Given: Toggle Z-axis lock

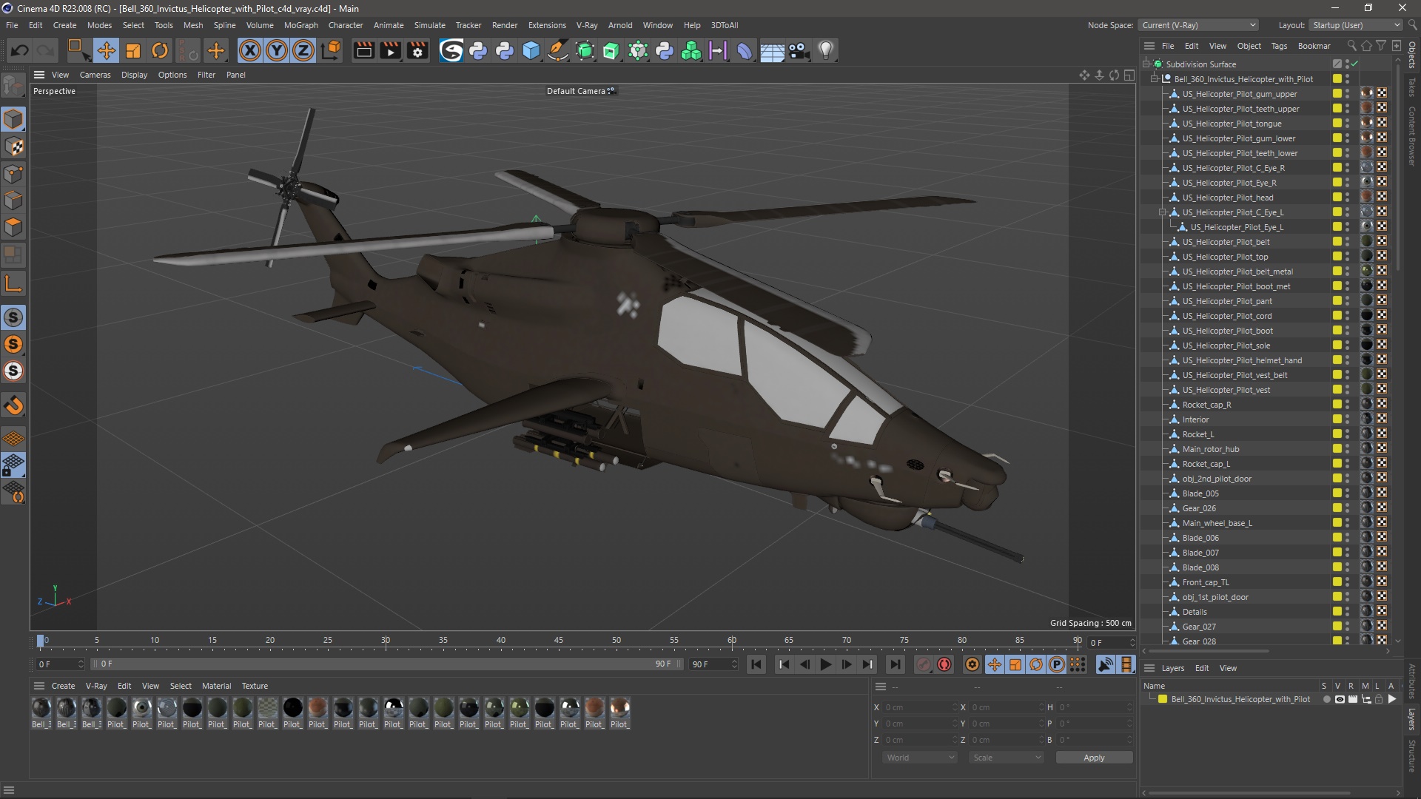Looking at the screenshot, I should [x=303, y=50].
